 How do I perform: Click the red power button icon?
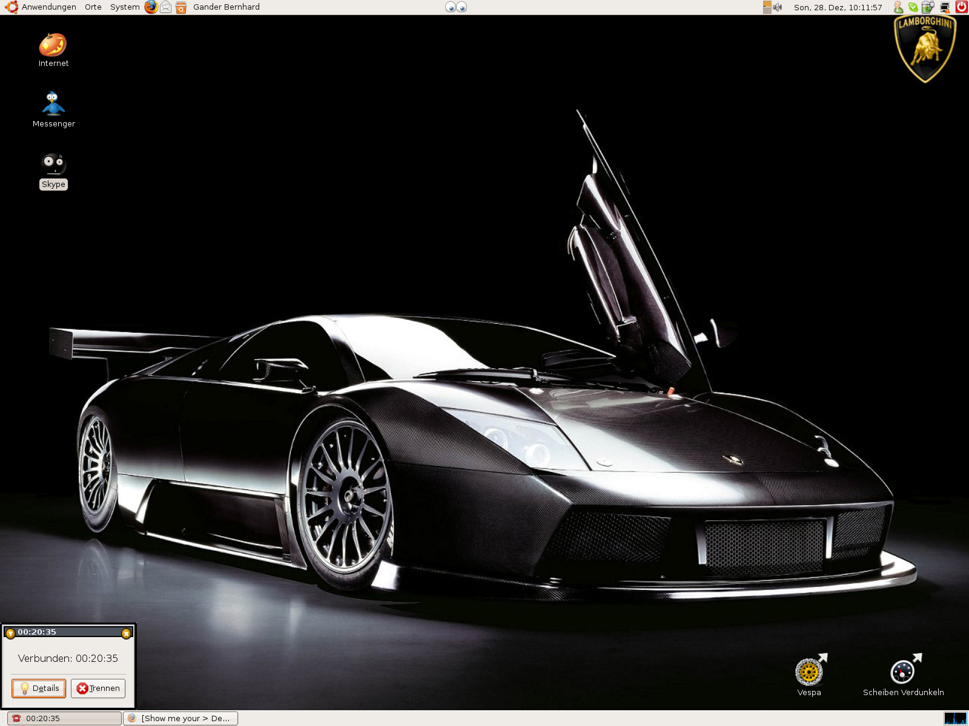click(961, 7)
